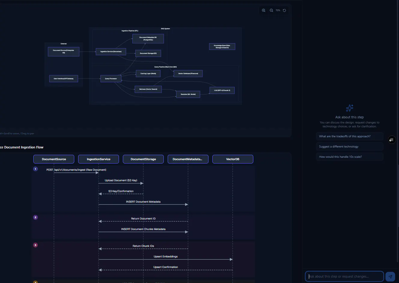Select the DocumentMetadata... participant box
This screenshot has height=283, width=399.
pos(188,159)
